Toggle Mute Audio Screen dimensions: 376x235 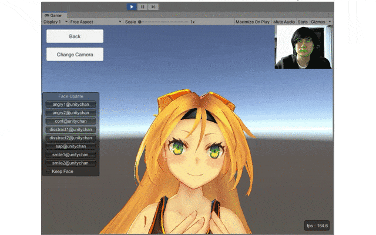point(284,22)
